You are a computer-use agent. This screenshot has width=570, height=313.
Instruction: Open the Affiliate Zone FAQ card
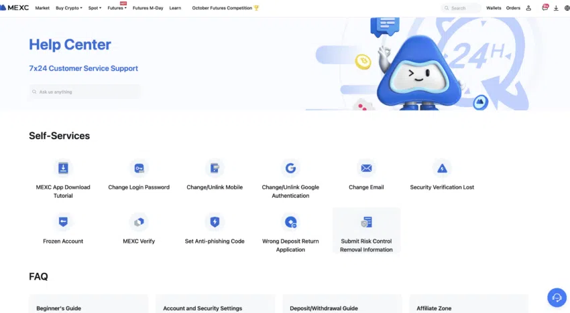469,304
